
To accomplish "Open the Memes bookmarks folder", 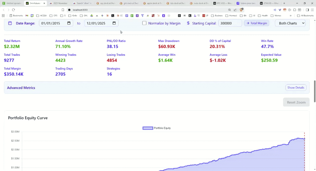I will (x=276, y=15).
